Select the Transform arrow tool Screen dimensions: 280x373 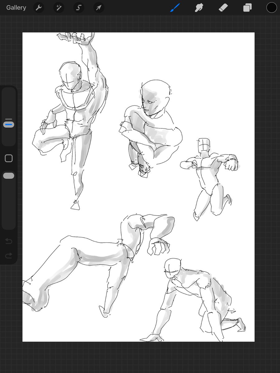click(98, 8)
